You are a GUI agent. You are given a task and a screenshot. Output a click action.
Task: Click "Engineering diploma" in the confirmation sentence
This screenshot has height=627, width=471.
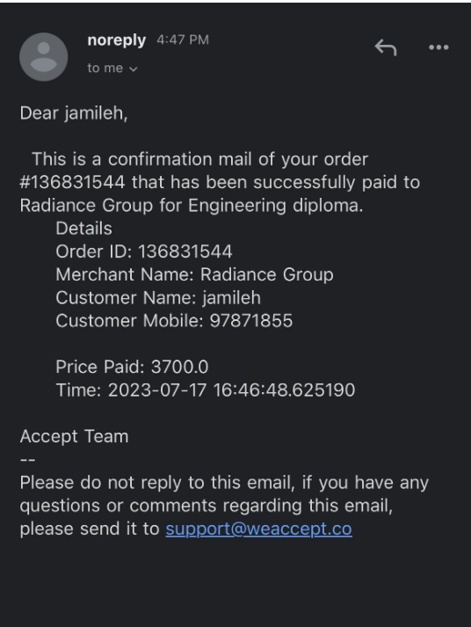coord(276,206)
